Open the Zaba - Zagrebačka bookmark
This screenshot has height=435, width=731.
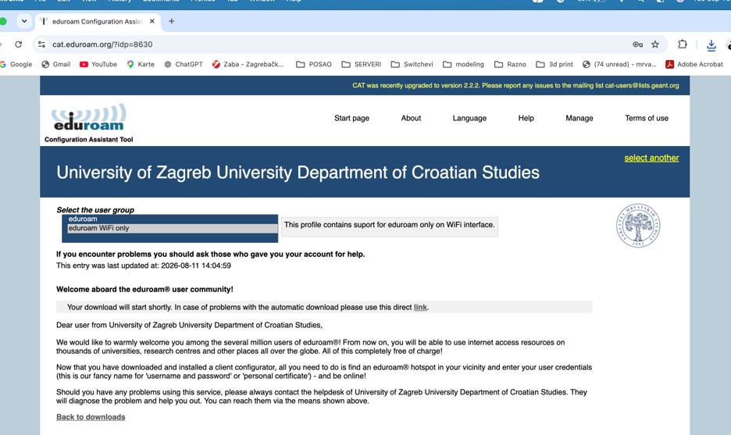click(248, 64)
